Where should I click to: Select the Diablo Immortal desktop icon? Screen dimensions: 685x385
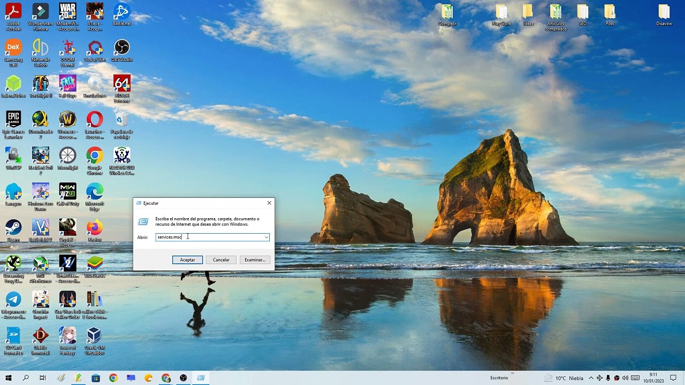coord(41,341)
